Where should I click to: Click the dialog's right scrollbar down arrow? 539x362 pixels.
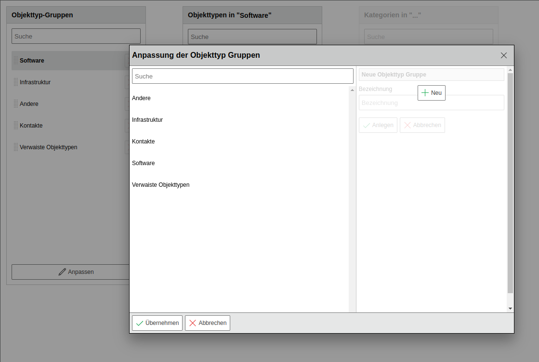tap(510, 309)
